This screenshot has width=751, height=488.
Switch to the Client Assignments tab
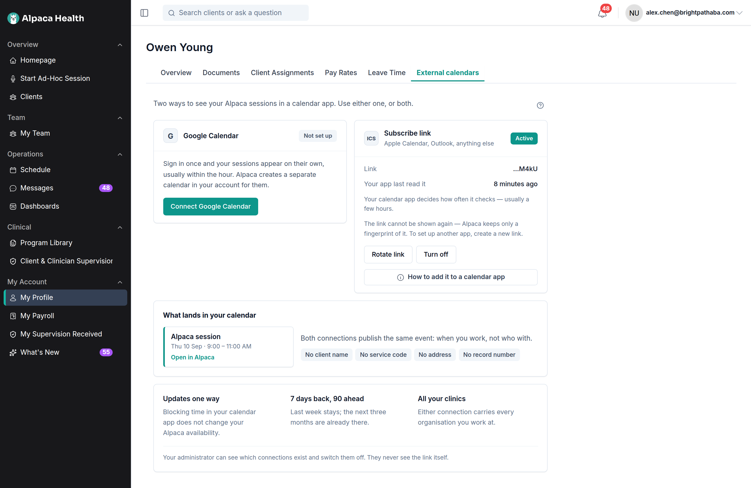[282, 73]
